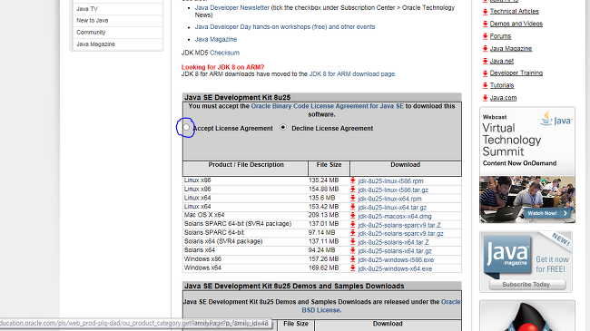Download jdk-8u25-windows-x64.exe link
The image size is (590, 331).
[x=395, y=268]
